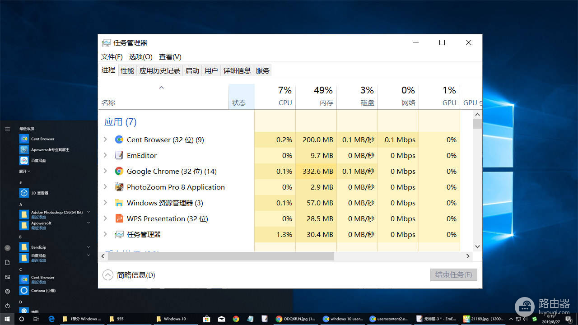Open Settings gear in Start rail
This screenshot has width=578, height=325.
coord(7,291)
